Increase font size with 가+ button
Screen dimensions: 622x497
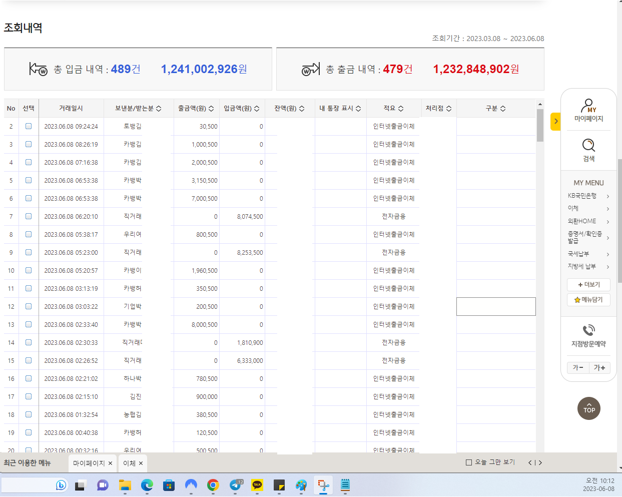[x=599, y=368]
